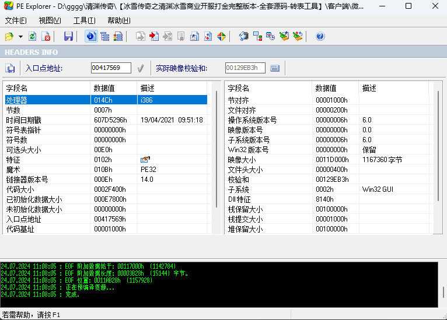
Task: Select the 文件对齐 row
Action: (328, 110)
